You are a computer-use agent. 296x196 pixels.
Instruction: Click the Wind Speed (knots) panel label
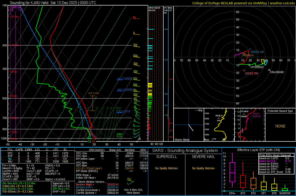(154, 9)
